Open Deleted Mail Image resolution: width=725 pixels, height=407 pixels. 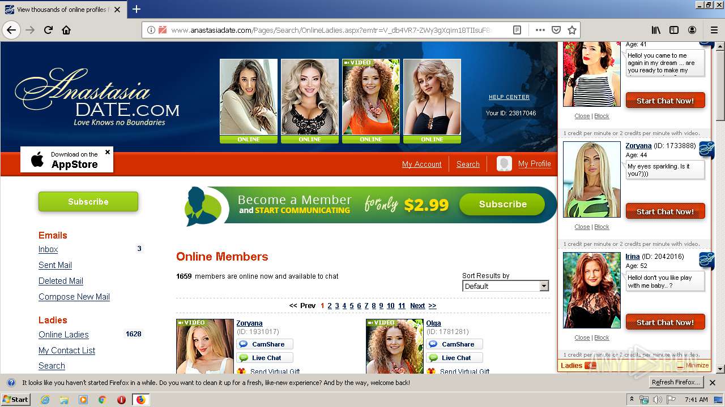(x=61, y=281)
